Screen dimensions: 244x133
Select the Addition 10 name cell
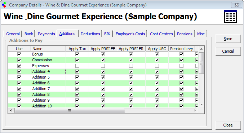48,106
